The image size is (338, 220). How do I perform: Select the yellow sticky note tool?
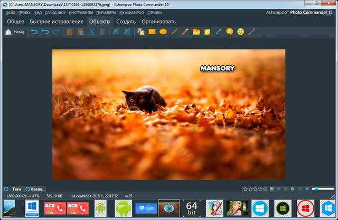click(x=208, y=32)
